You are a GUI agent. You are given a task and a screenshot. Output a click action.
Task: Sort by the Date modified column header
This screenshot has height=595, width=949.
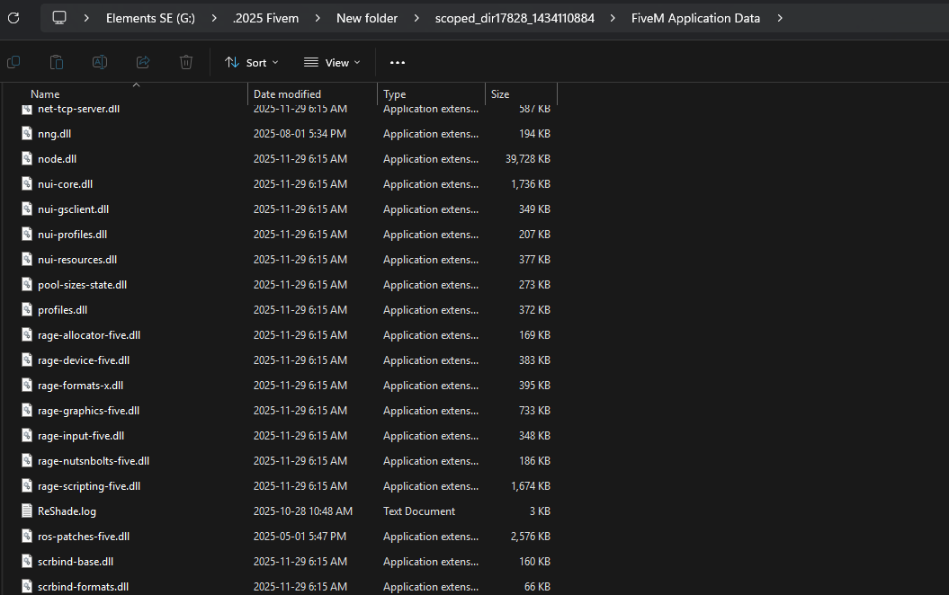[287, 94]
